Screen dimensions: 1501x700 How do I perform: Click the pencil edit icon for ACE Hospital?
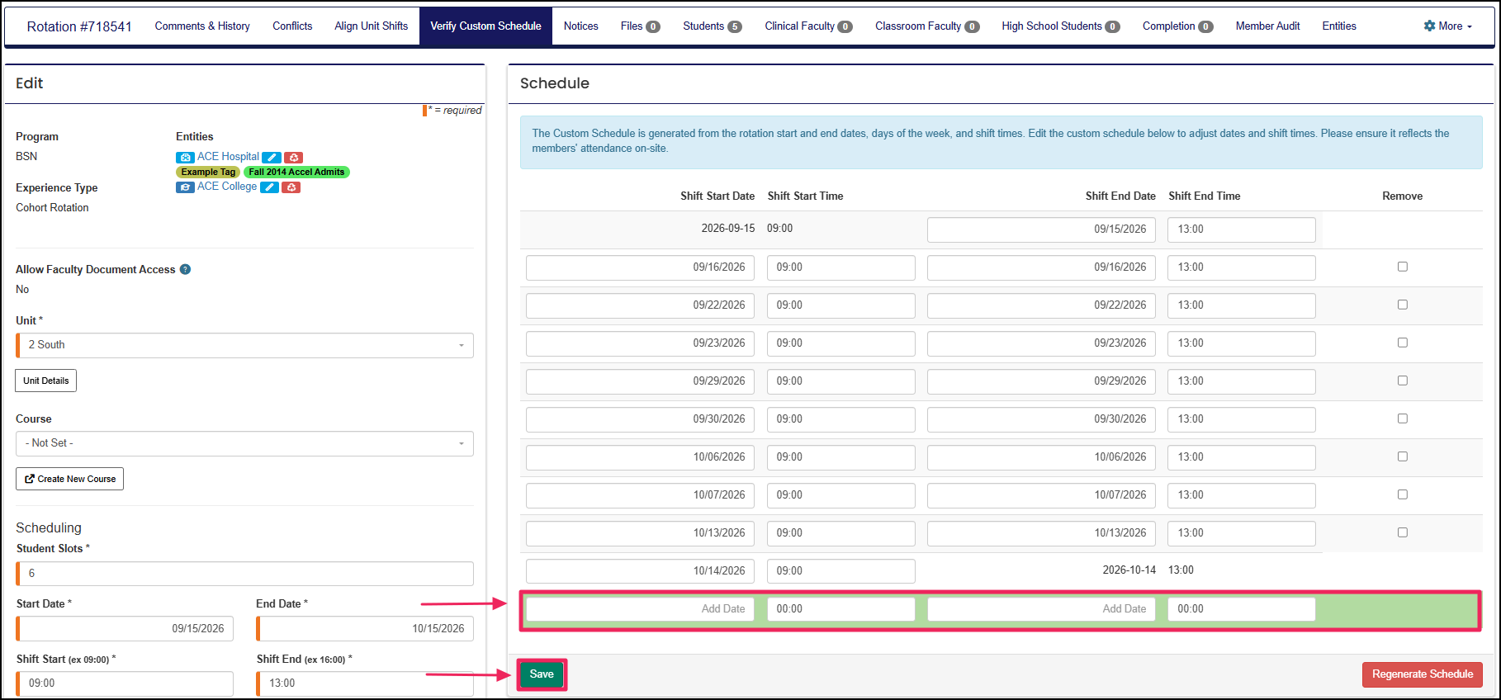click(272, 157)
